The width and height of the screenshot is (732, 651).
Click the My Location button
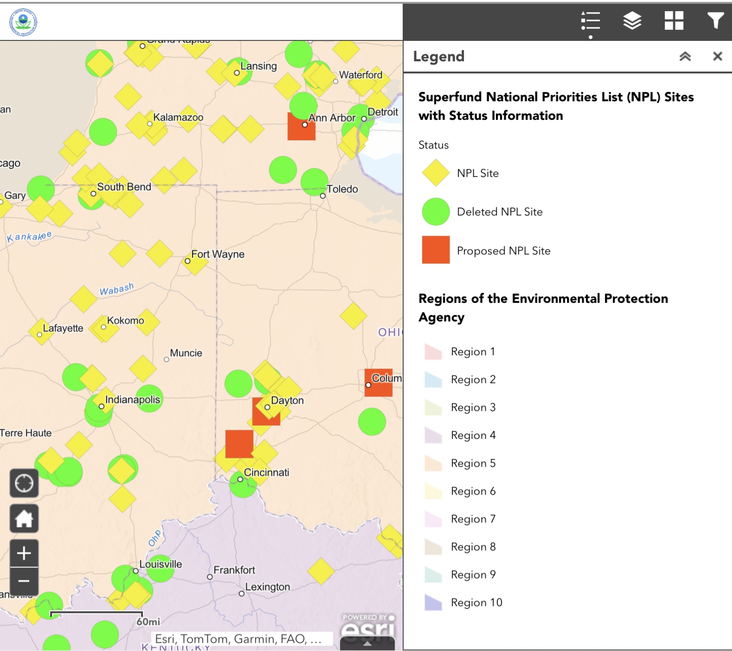[x=24, y=483]
